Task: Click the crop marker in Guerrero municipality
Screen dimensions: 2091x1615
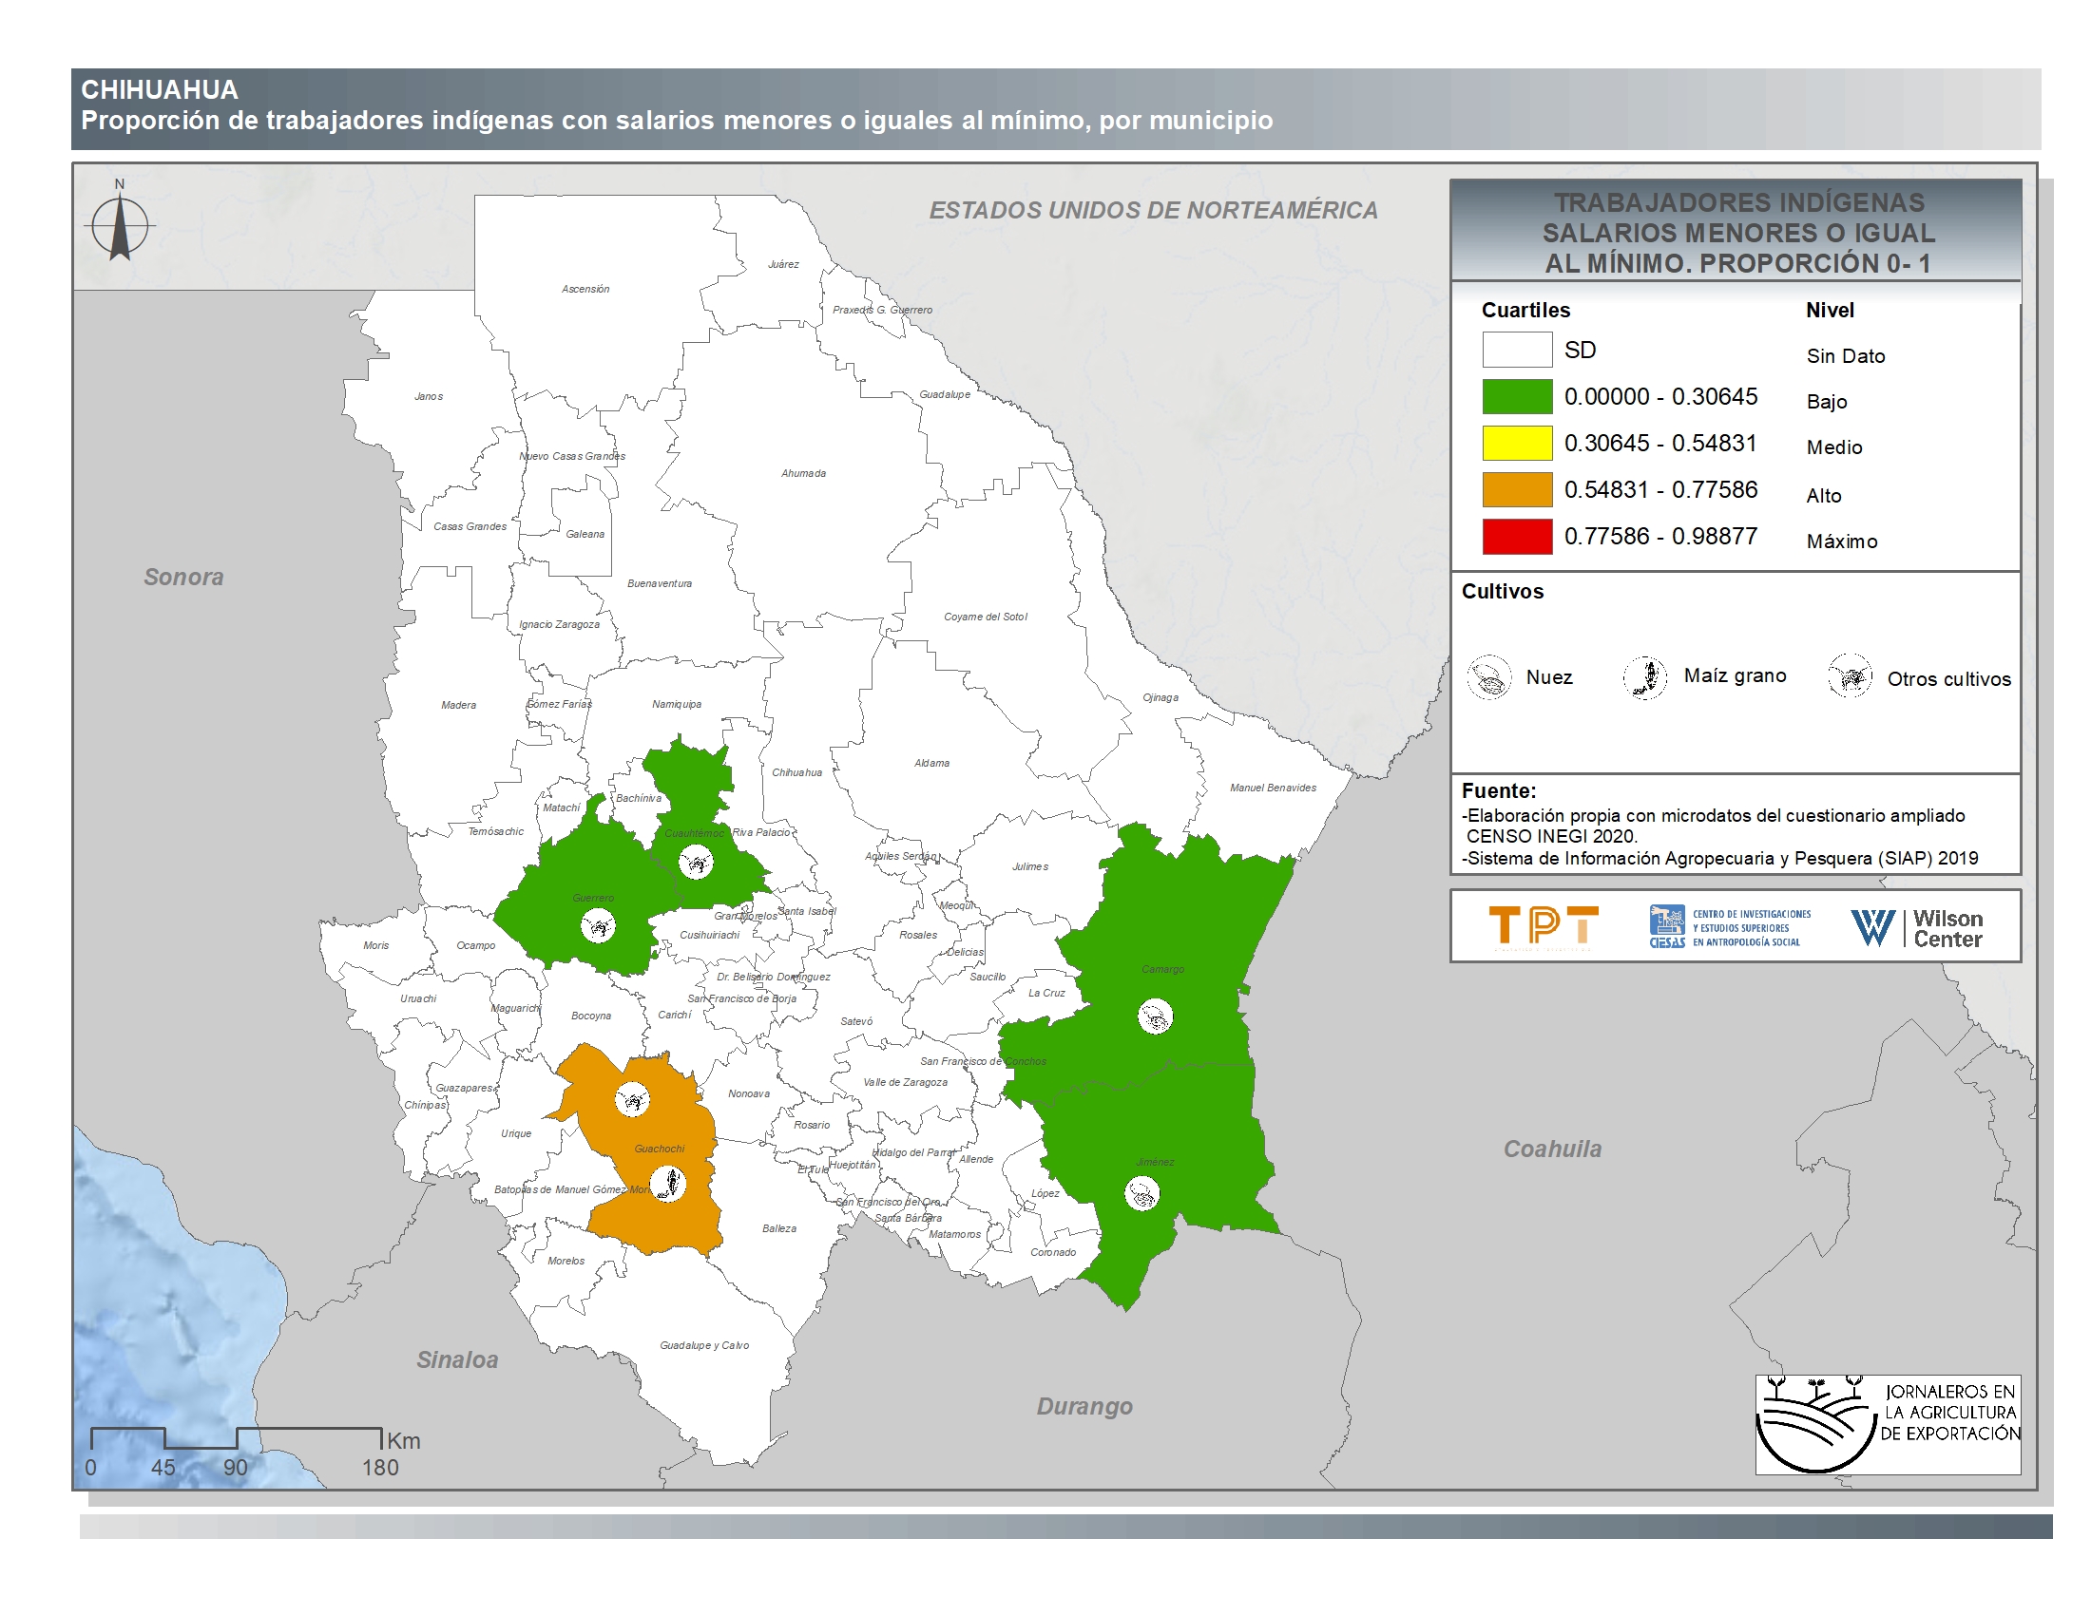Action: click(599, 925)
